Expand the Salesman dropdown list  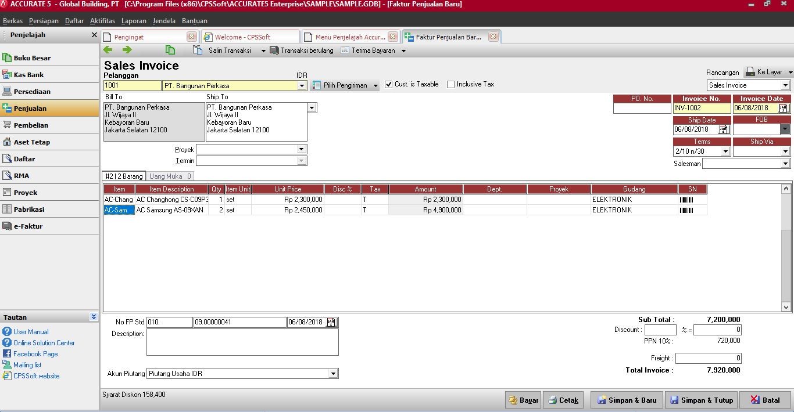[x=785, y=164]
